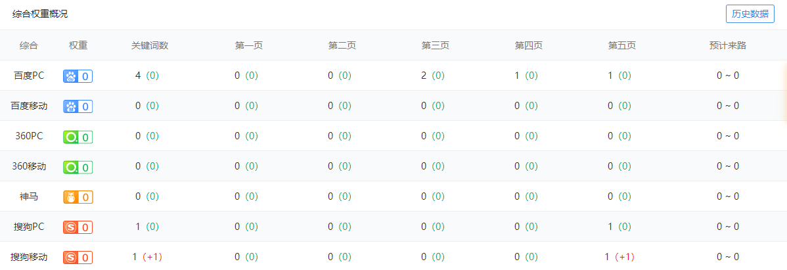
Task: Click the 神马 orange weight badge
Action: (78, 196)
